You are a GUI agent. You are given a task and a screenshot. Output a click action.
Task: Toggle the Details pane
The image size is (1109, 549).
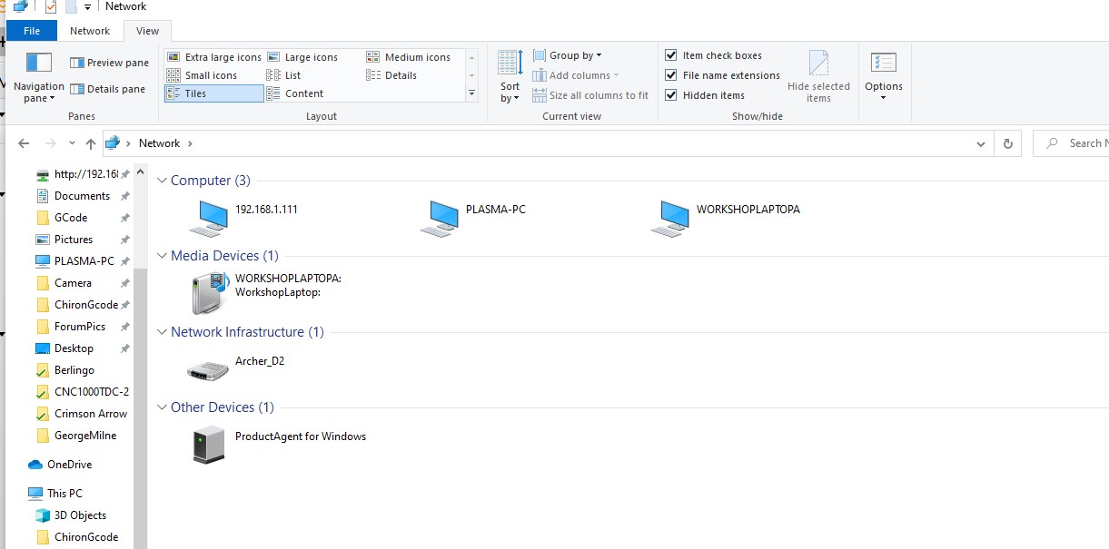108,89
